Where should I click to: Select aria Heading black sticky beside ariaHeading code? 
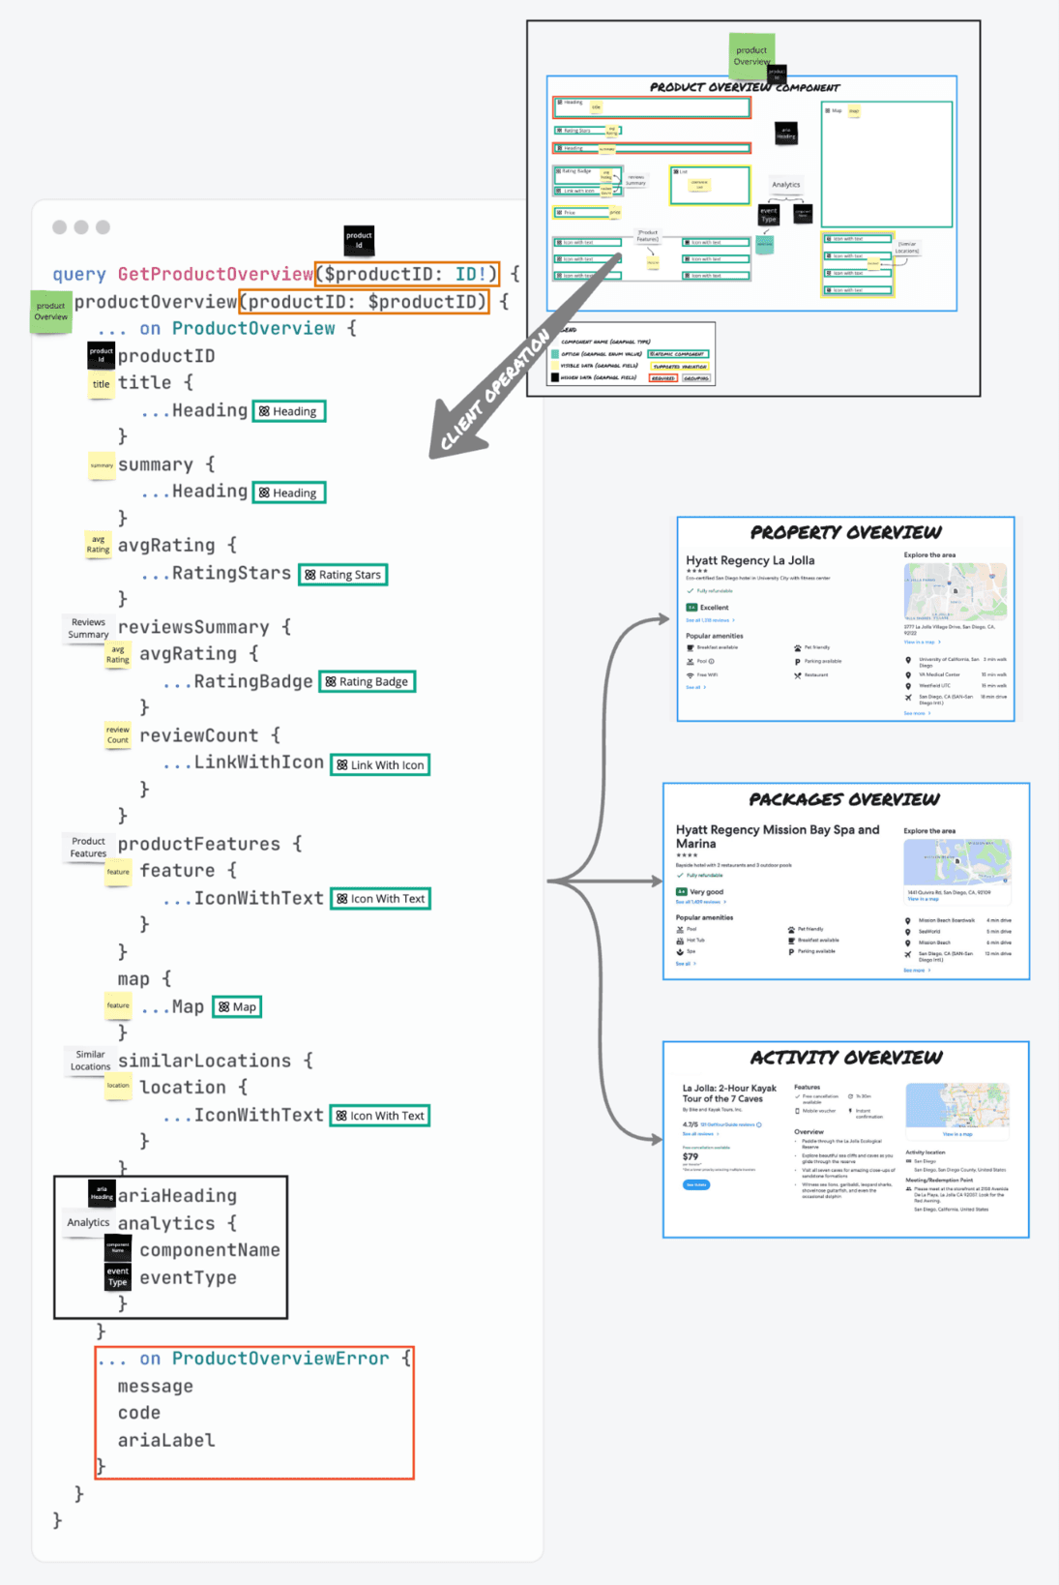tap(102, 1193)
